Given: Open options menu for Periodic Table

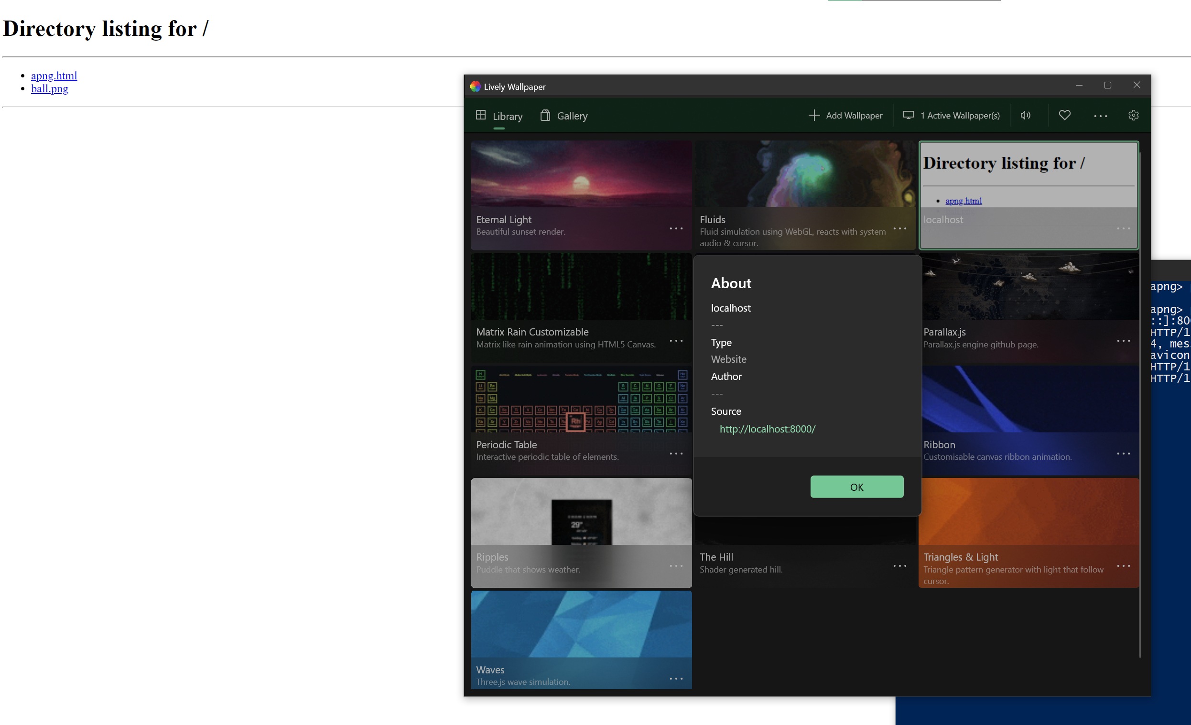Looking at the screenshot, I should click(x=676, y=454).
